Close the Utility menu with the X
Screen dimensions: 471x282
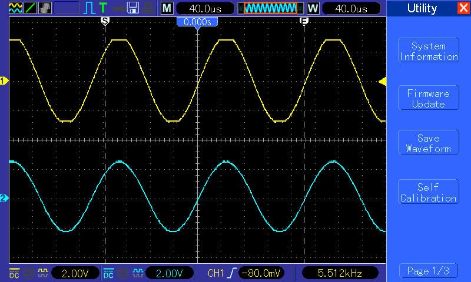click(463, 8)
